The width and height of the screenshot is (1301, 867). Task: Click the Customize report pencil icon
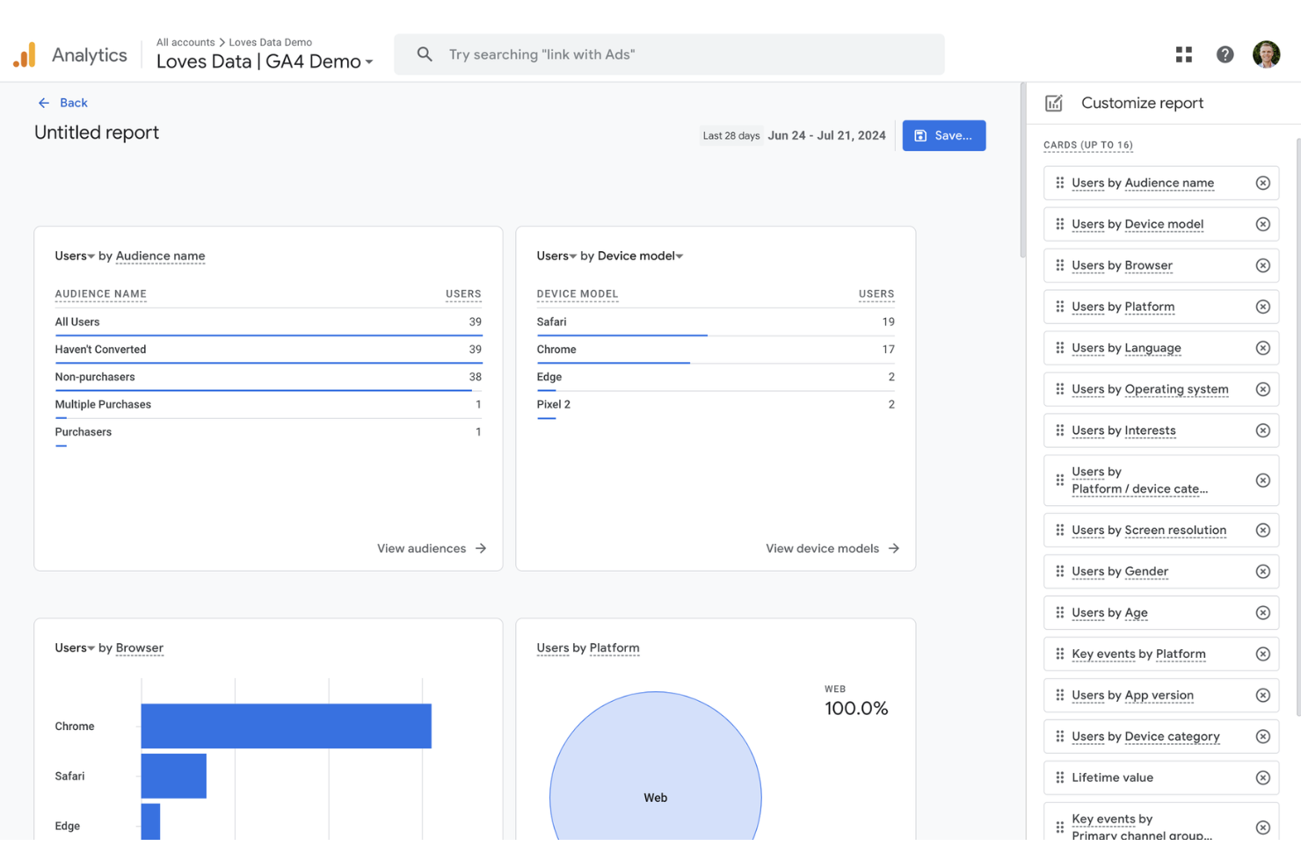coord(1053,103)
